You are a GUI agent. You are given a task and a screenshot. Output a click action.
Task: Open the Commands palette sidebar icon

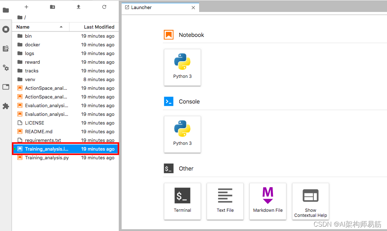point(6,49)
